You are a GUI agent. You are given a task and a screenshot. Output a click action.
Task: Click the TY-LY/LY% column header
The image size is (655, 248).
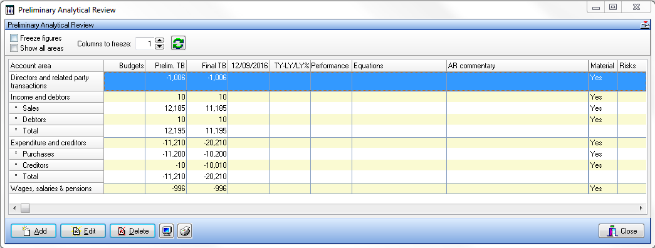pyautogui.click(x=290, y=66)
